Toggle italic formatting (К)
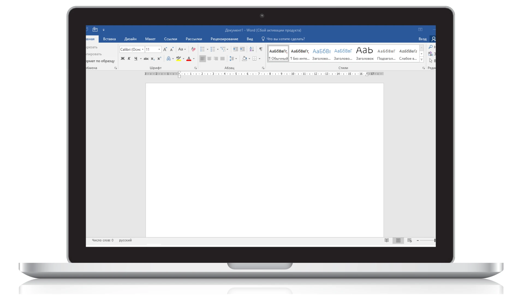Viewport: 524px width, 295px height. pyautogui.click(x=129, y=59)
